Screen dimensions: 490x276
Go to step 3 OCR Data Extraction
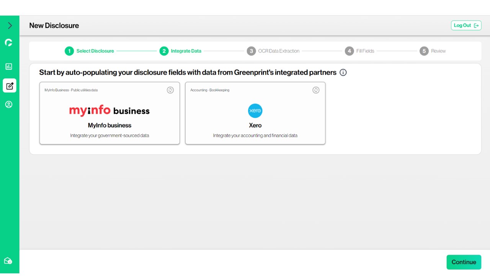273,51
